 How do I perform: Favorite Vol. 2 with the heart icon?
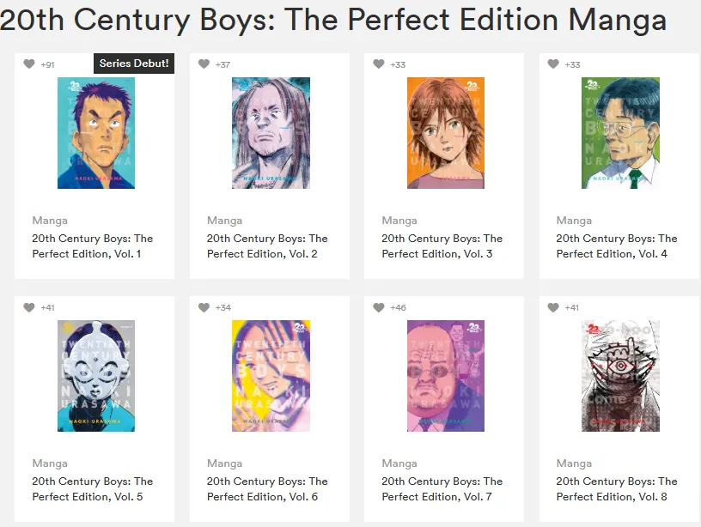[204, 64]
